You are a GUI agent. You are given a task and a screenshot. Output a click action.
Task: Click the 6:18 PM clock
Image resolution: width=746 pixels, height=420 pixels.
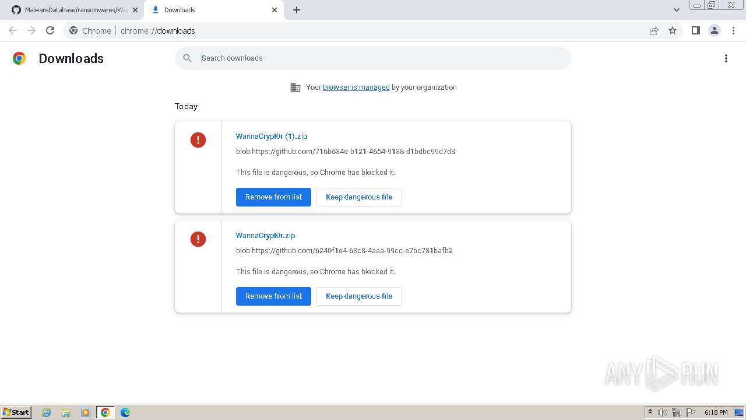716,412
